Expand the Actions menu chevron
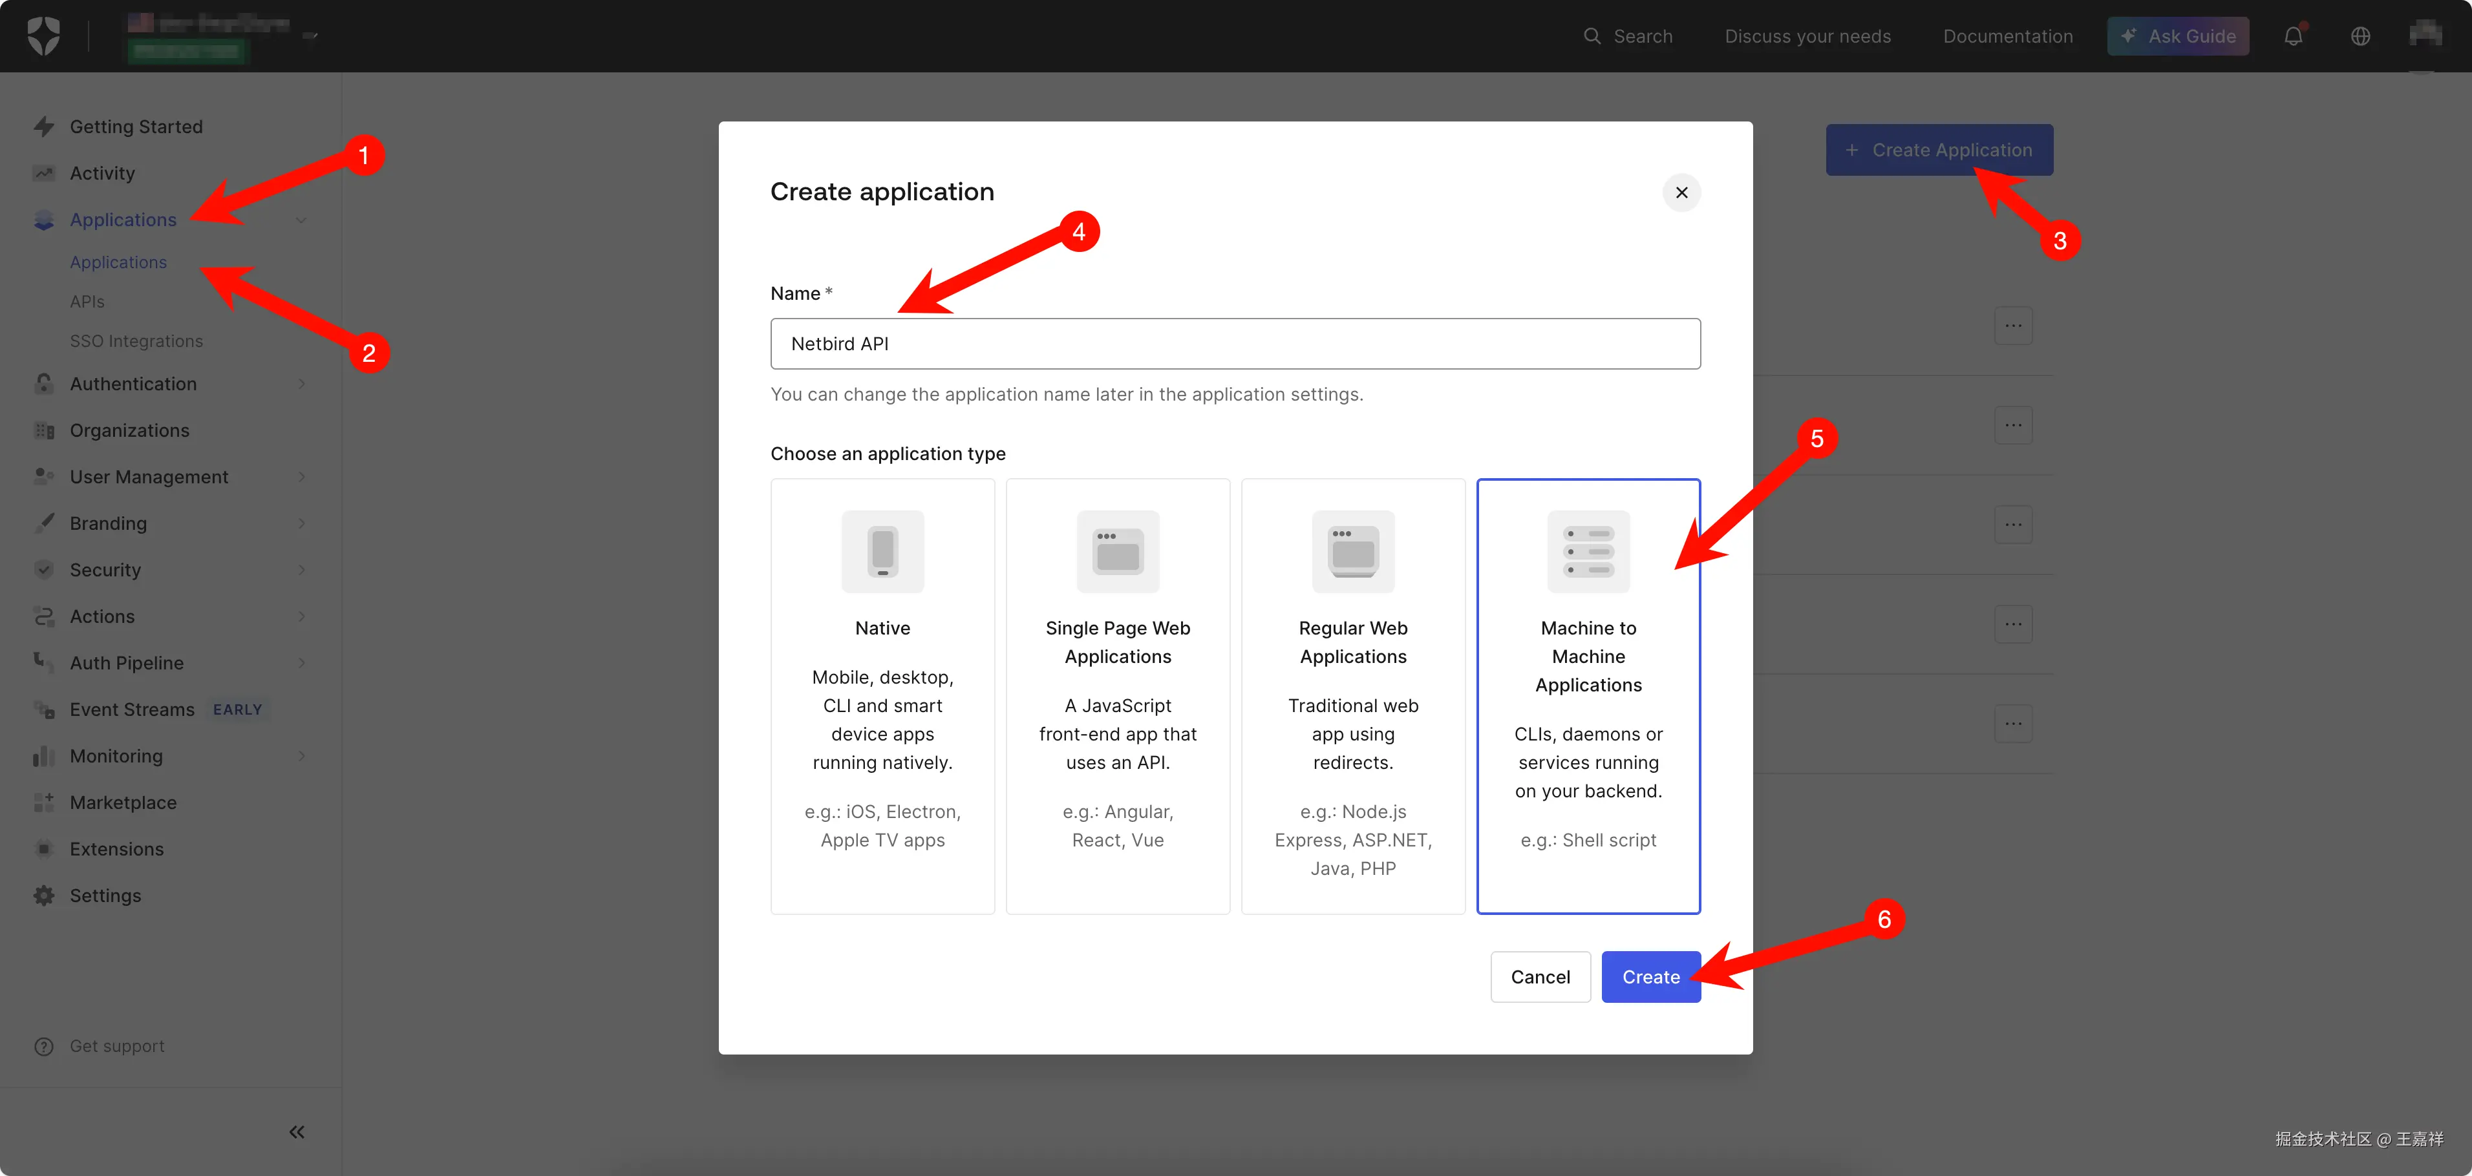Image resolution: width=2472 pixels, height=1176 pixels. click(301, 616)
